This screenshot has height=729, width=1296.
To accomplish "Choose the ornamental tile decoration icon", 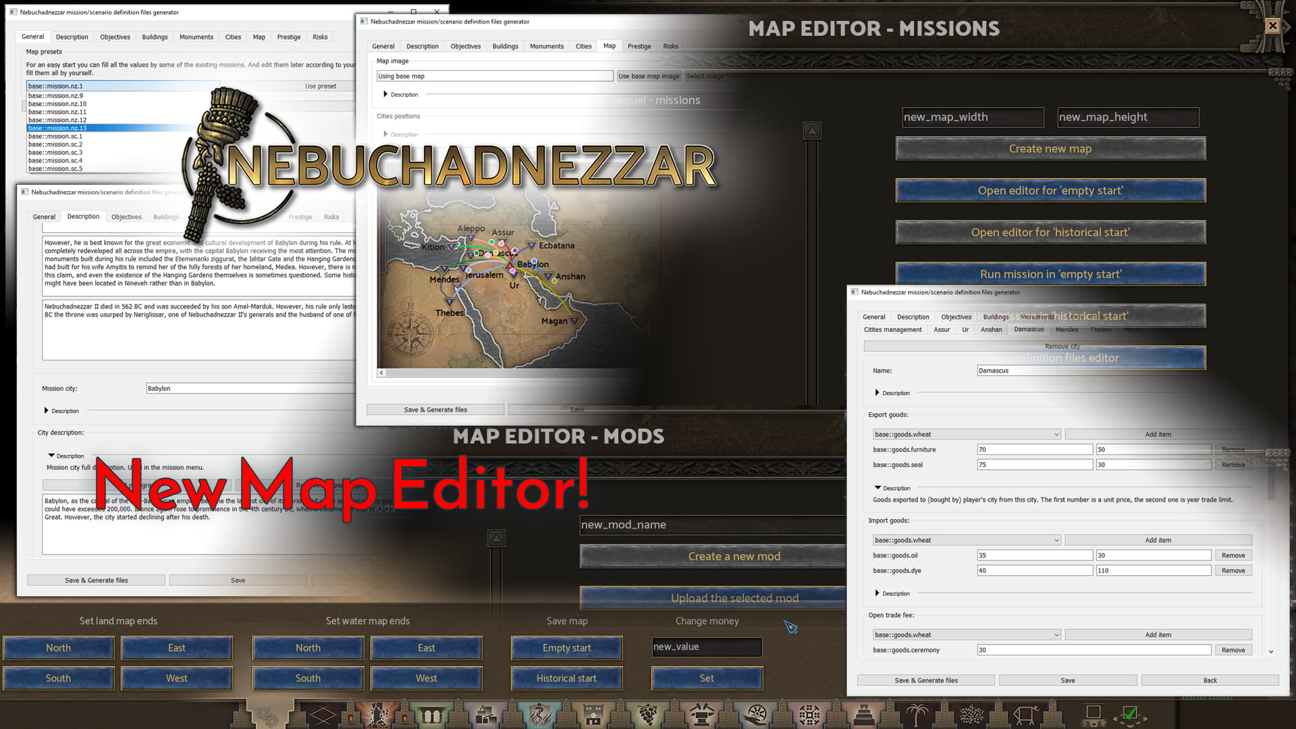I will [809, 714].
